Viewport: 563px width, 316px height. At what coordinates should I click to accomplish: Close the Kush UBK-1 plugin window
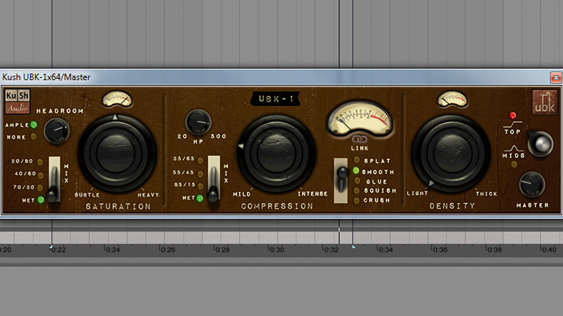(x=556, y=77)
